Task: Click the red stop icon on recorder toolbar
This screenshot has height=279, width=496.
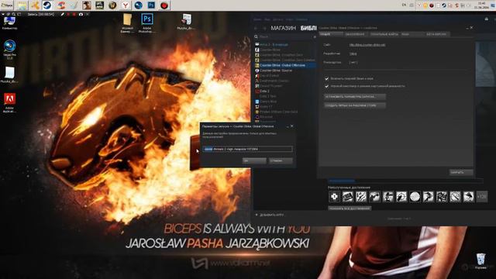Action: click(74, 14)
